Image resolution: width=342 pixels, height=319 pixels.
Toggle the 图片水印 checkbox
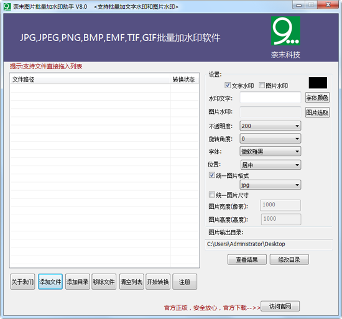coord(262,85)
